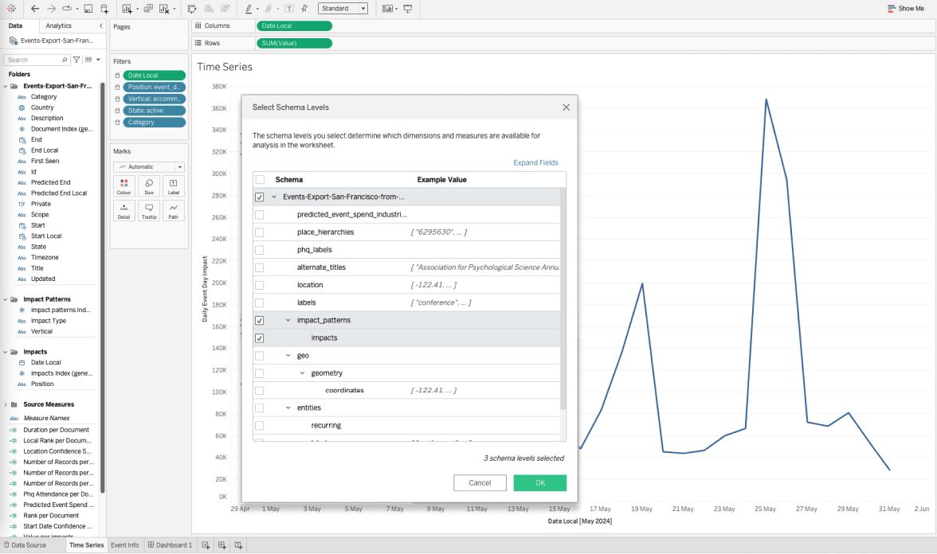Click the Sort Descending icon
The width and height of the screenshot is (937, 554).
(x=225, y=8)
